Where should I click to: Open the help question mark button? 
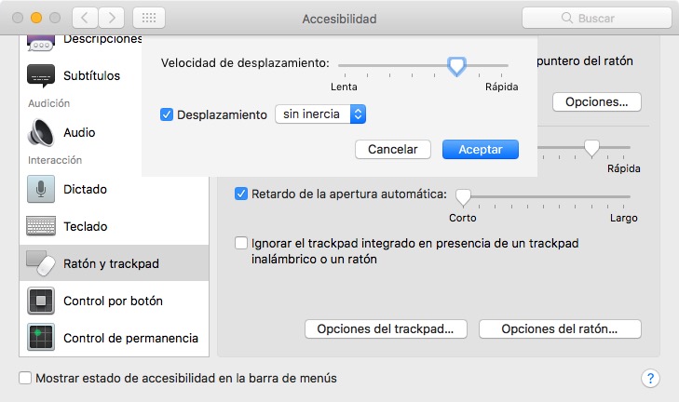(650, 379)
